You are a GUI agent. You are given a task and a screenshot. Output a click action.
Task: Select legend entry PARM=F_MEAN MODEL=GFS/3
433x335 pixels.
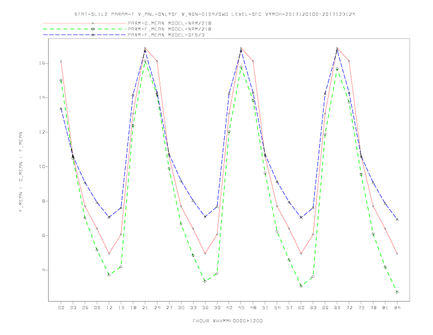tap(166, 35)
